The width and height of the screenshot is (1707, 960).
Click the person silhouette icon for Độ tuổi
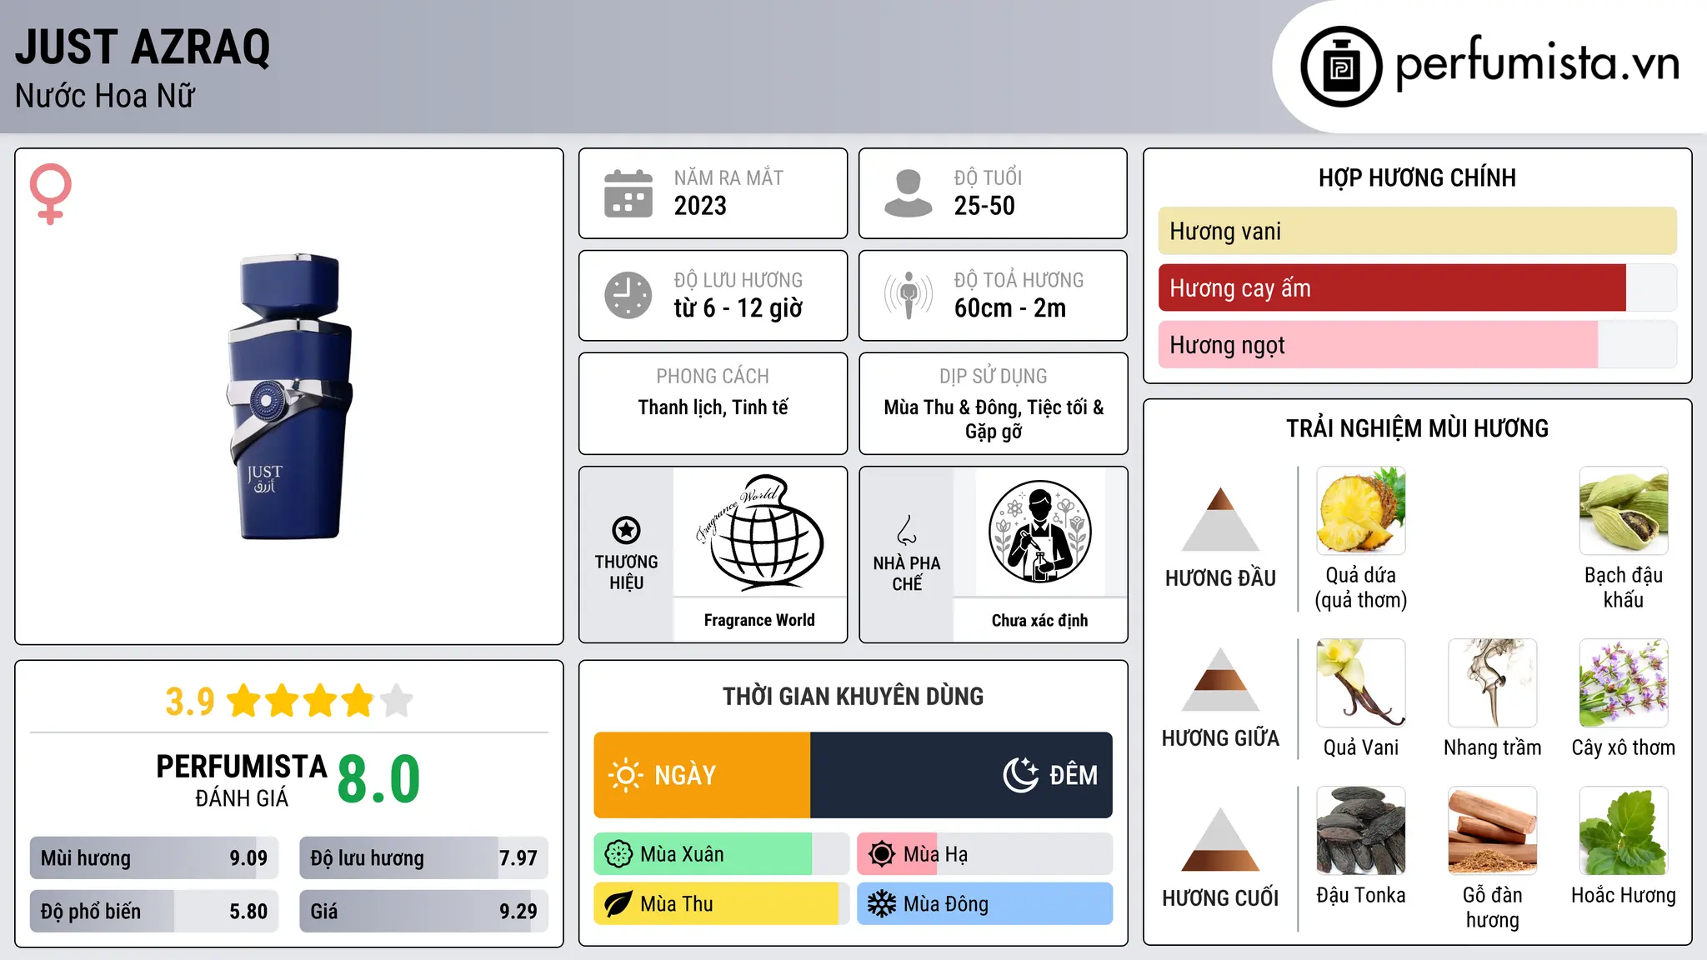(909, 193)
